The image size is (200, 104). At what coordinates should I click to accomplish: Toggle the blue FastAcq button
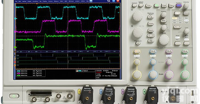tap(179, 6)
